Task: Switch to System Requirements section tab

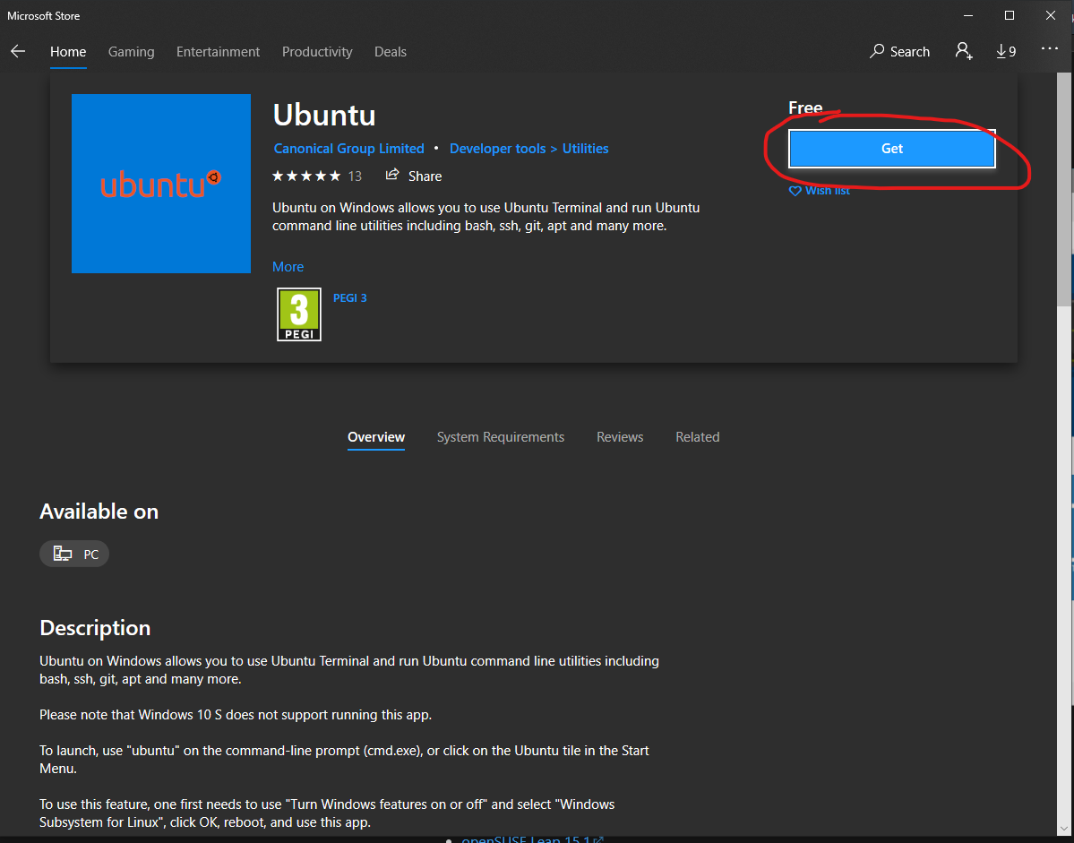Action: [x=500, y=437]
